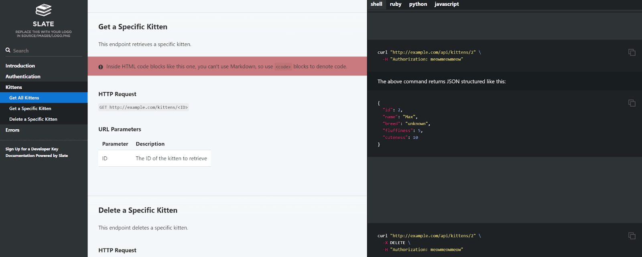Open the Authentication section
Viewport: 642px width, 257px height.
[x=23, y=77]
